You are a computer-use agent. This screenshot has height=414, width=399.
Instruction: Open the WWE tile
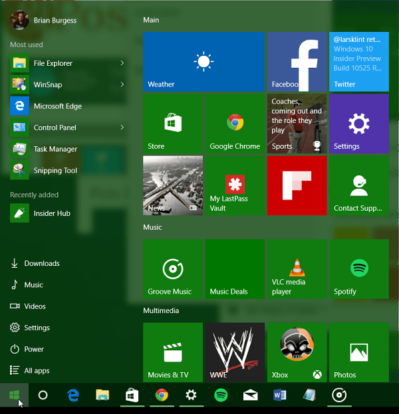tap(235, 352)
